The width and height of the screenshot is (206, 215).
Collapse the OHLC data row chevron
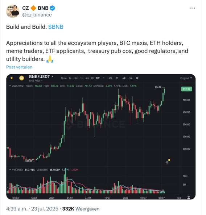pos(10,86)
